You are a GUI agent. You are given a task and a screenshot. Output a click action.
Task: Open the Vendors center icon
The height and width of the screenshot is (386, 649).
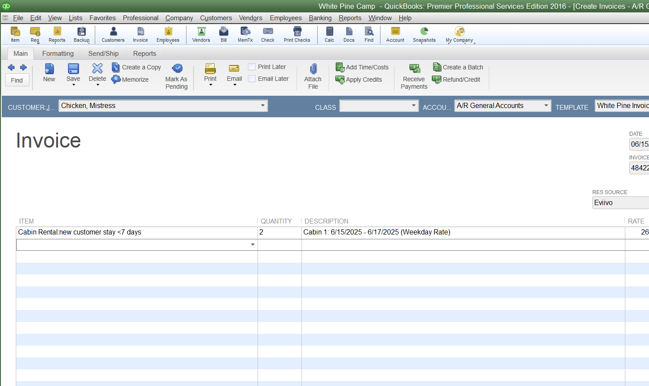[x=201, y=34]
